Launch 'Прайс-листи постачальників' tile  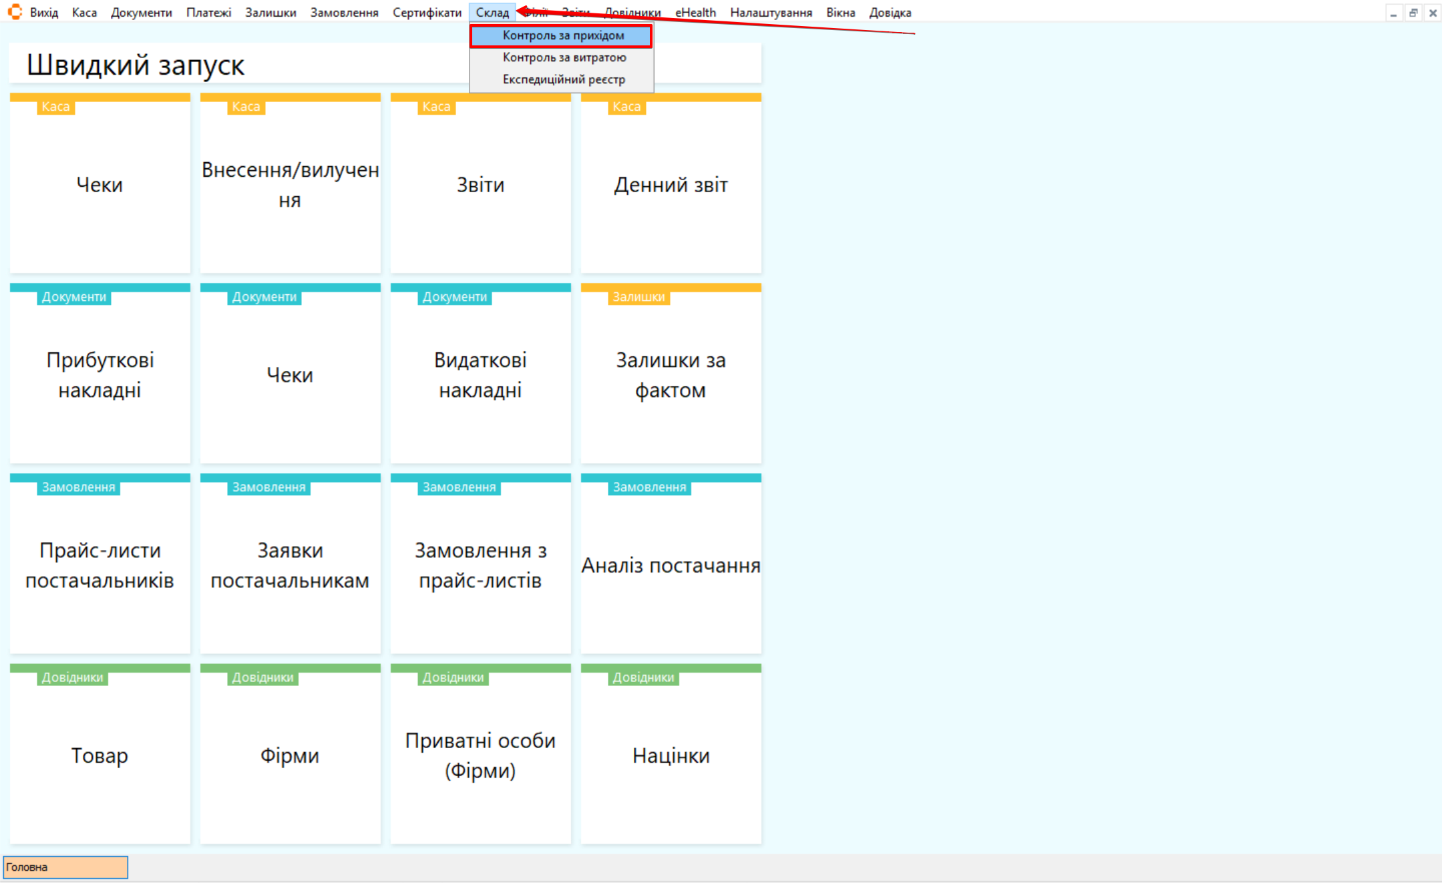100,565
